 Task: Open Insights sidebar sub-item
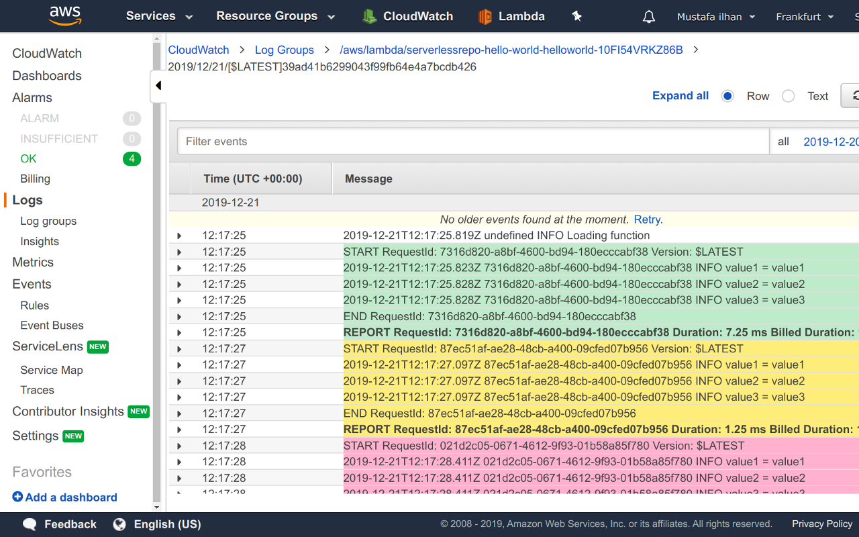40,241
